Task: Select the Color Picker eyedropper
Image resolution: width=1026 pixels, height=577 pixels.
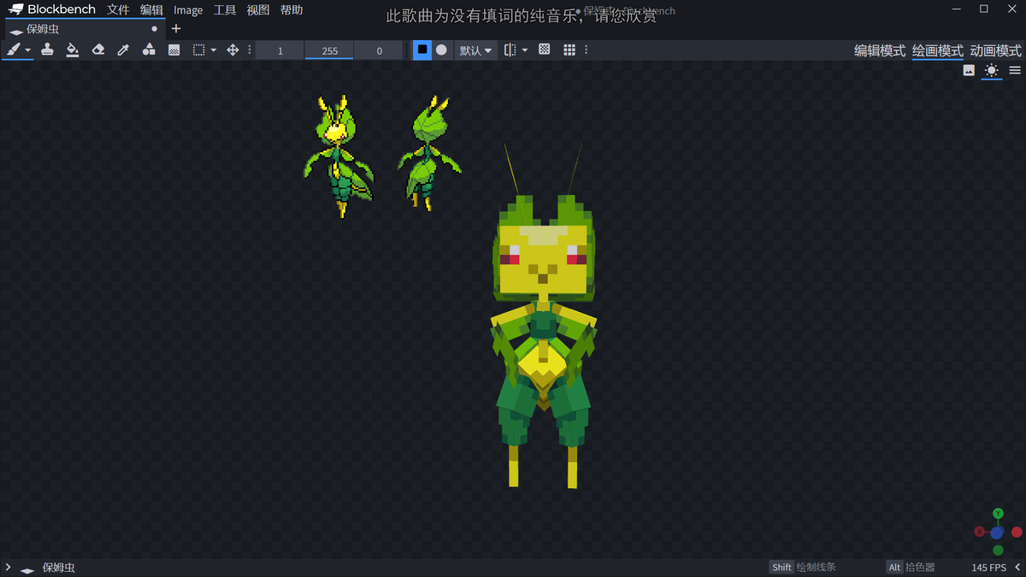Action: (122, 50)
